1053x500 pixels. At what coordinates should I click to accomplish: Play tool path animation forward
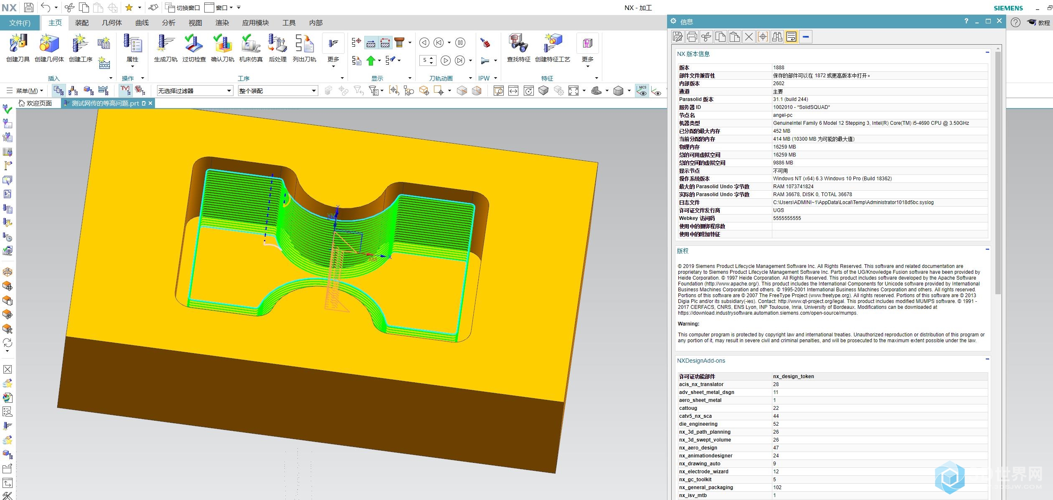446,61
